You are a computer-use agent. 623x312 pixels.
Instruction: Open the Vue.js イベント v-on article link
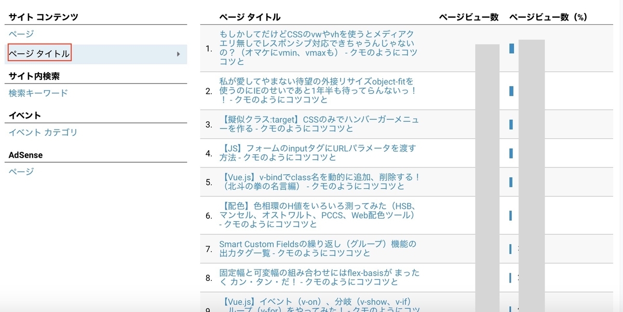(x=319, y=306)
